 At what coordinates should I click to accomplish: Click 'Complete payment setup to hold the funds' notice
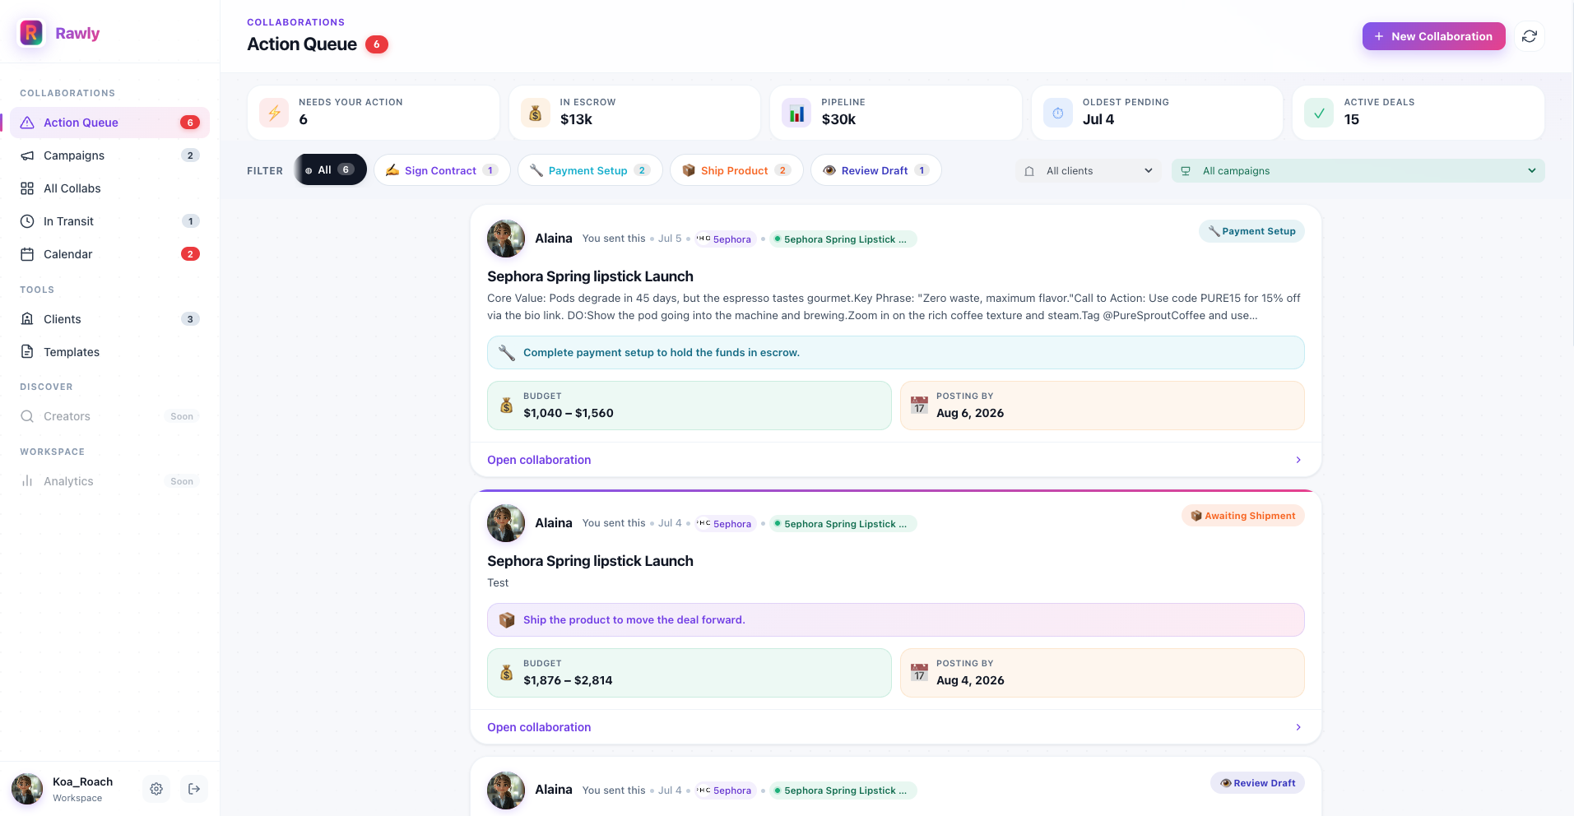(x=895, y=353)
